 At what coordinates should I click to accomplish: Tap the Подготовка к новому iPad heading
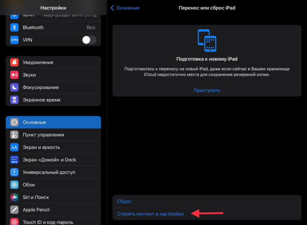(207, 59)
